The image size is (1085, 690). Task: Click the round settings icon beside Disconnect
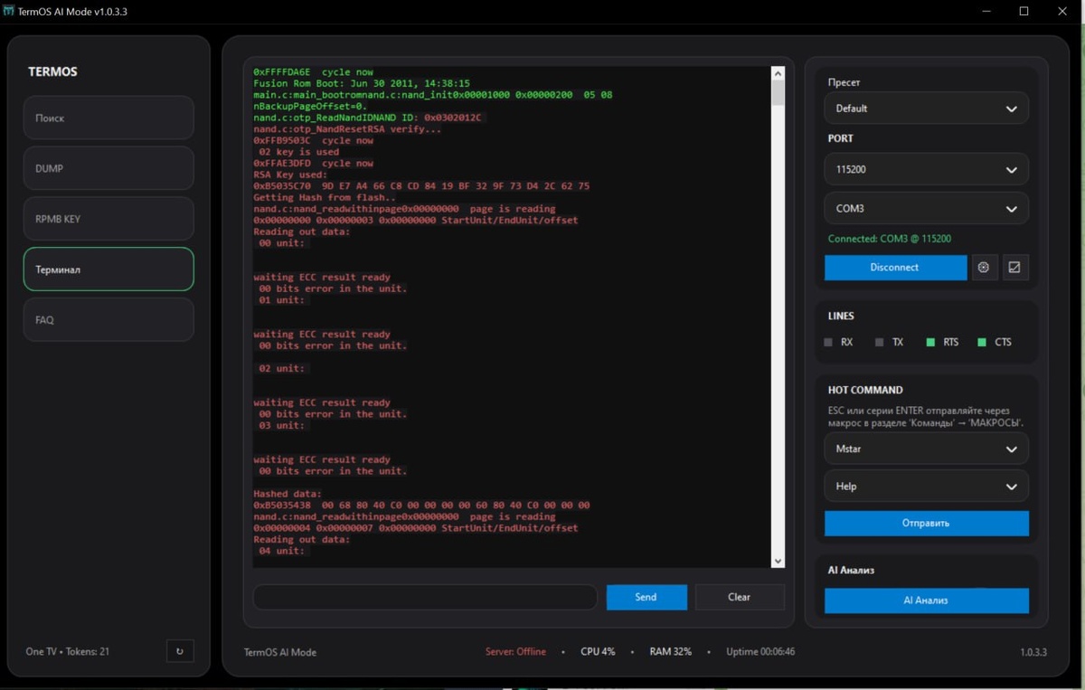[984, 268]
